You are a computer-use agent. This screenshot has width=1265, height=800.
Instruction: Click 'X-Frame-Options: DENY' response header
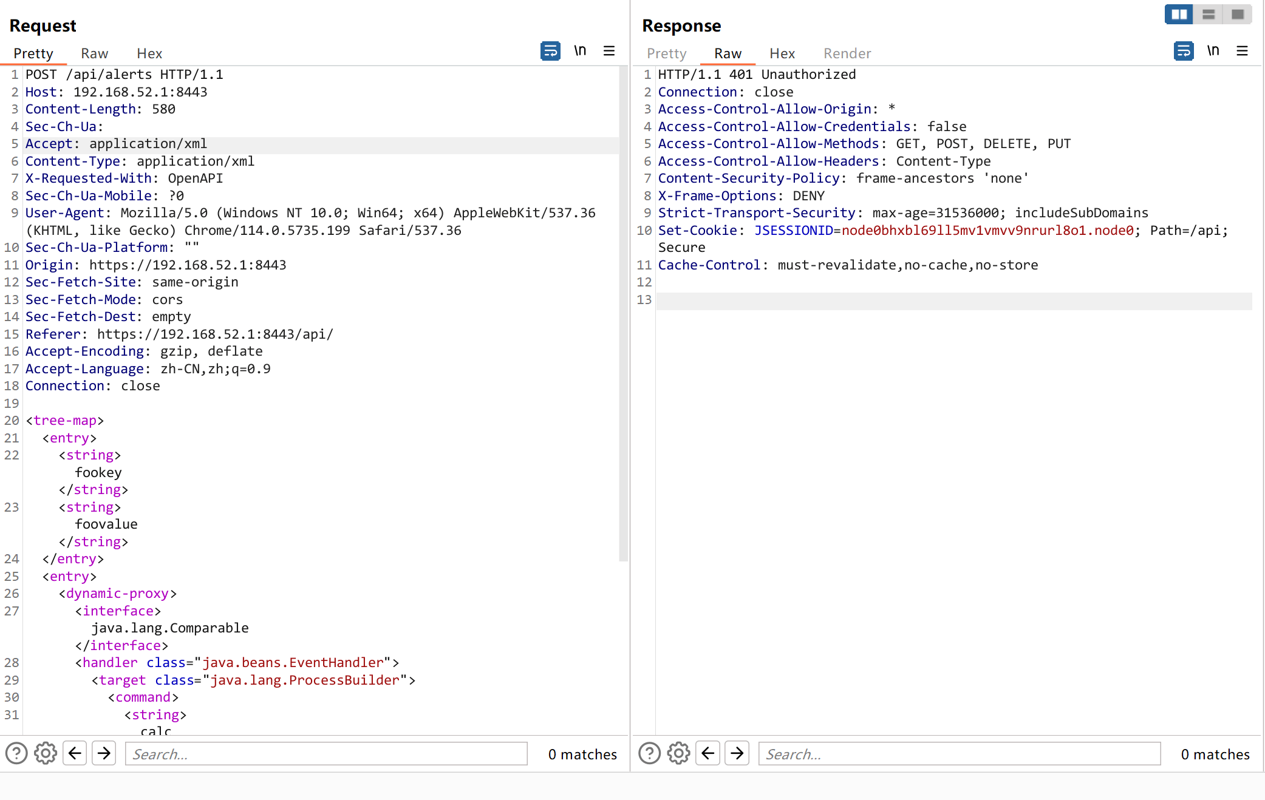pyautogui.click(x=742, y=196)
